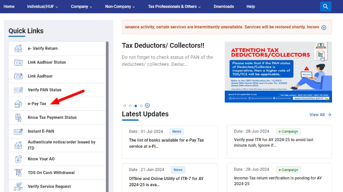Click the e-Pay Tax wallet icon
This screenshot has height=192, width=343.
click(x=19, y=104)
